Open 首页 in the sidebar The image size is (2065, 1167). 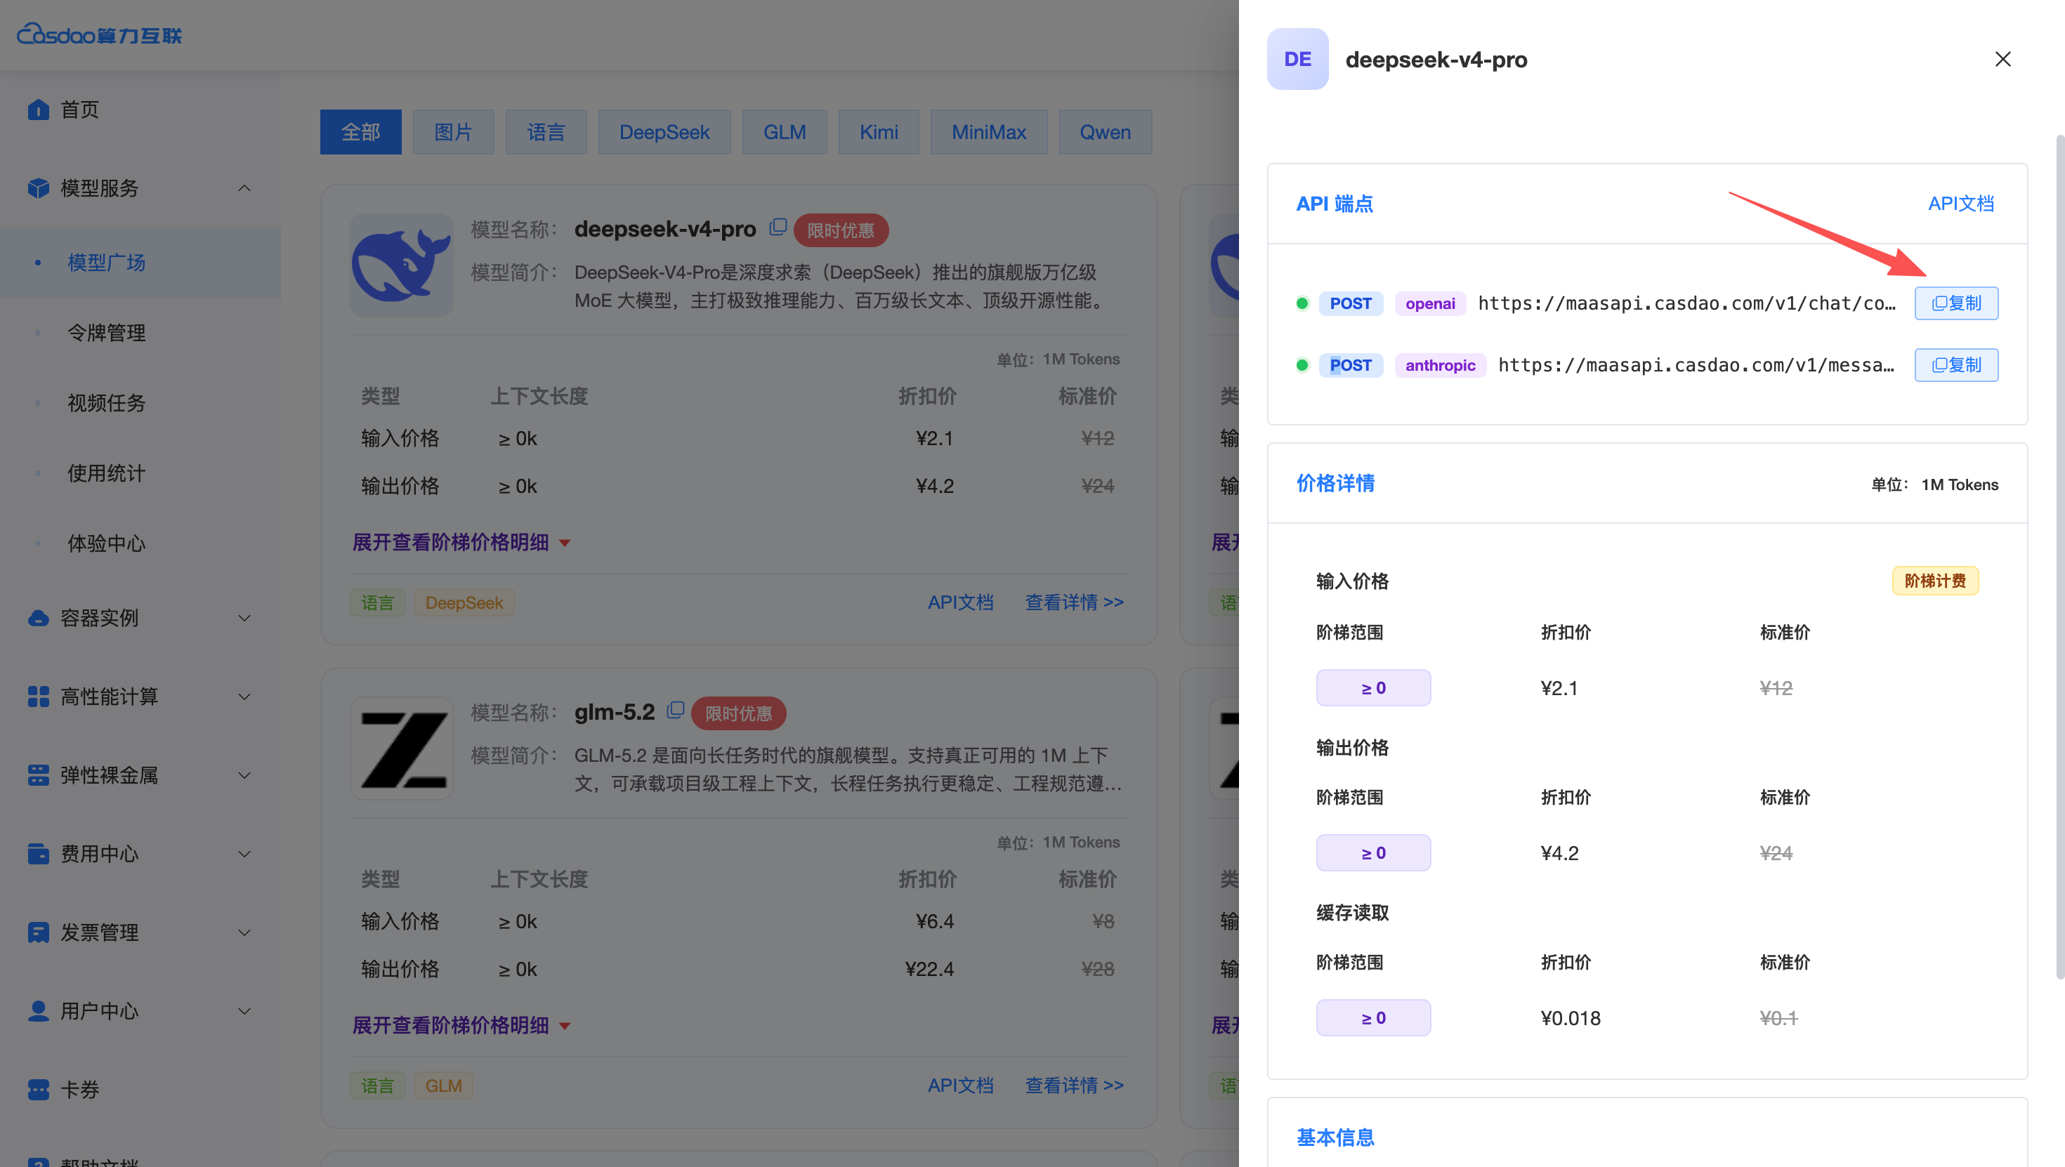coord(140,109)
